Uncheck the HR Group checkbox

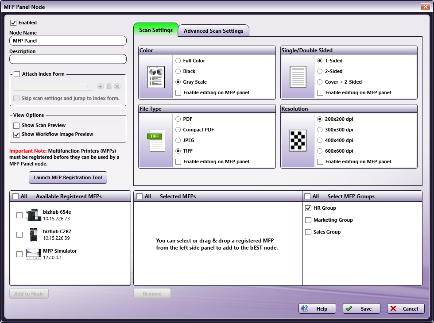pyautogui.click(x=308, y=208)
